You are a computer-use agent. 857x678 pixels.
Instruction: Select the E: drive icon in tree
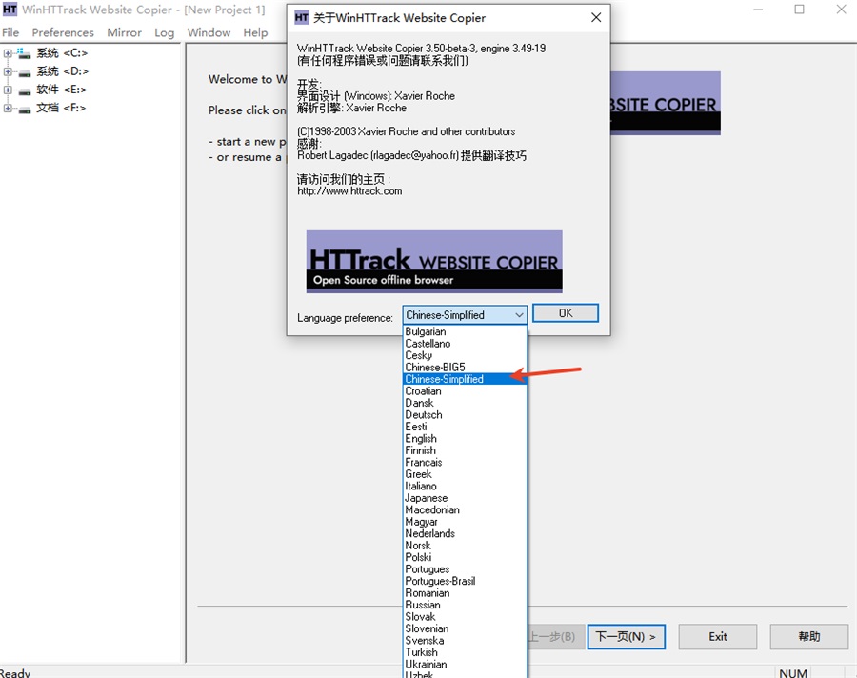click(25, 90)
